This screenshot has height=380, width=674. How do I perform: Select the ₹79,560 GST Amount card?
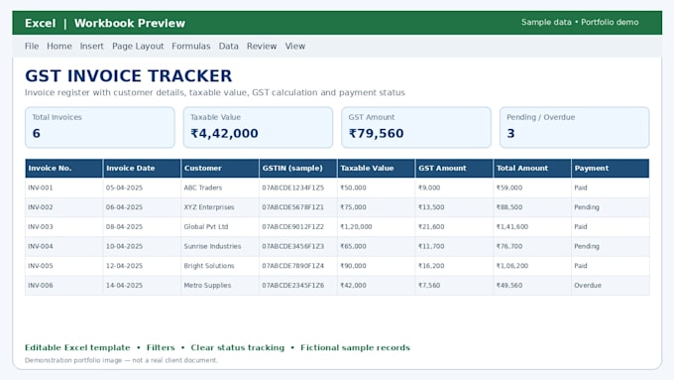click(x=416, y=127)
